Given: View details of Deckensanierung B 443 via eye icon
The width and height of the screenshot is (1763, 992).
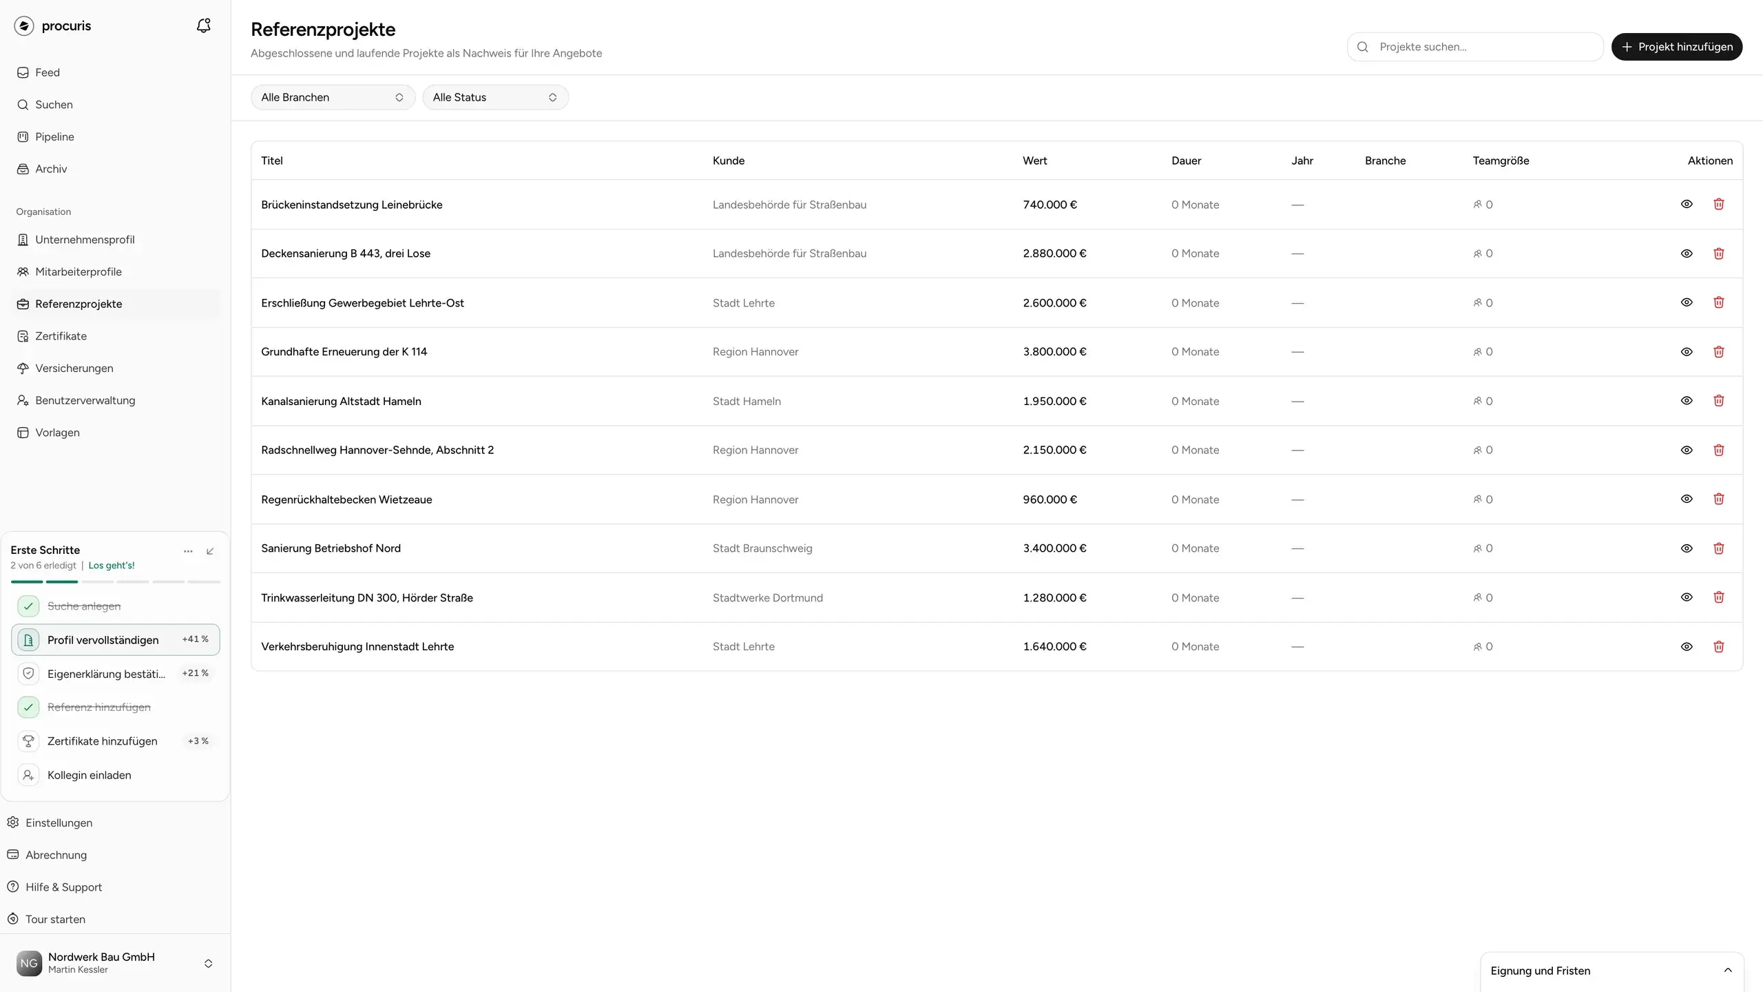Looking at the screenshot, I should point(1687,254).
